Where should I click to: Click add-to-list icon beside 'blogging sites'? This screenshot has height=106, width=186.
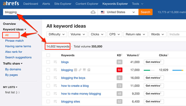(x=56, y=101)
